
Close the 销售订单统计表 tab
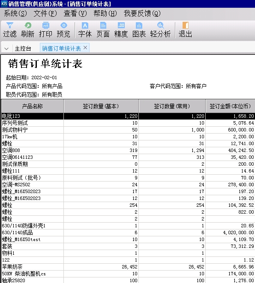pyautogui.click(x=85, y=48)
